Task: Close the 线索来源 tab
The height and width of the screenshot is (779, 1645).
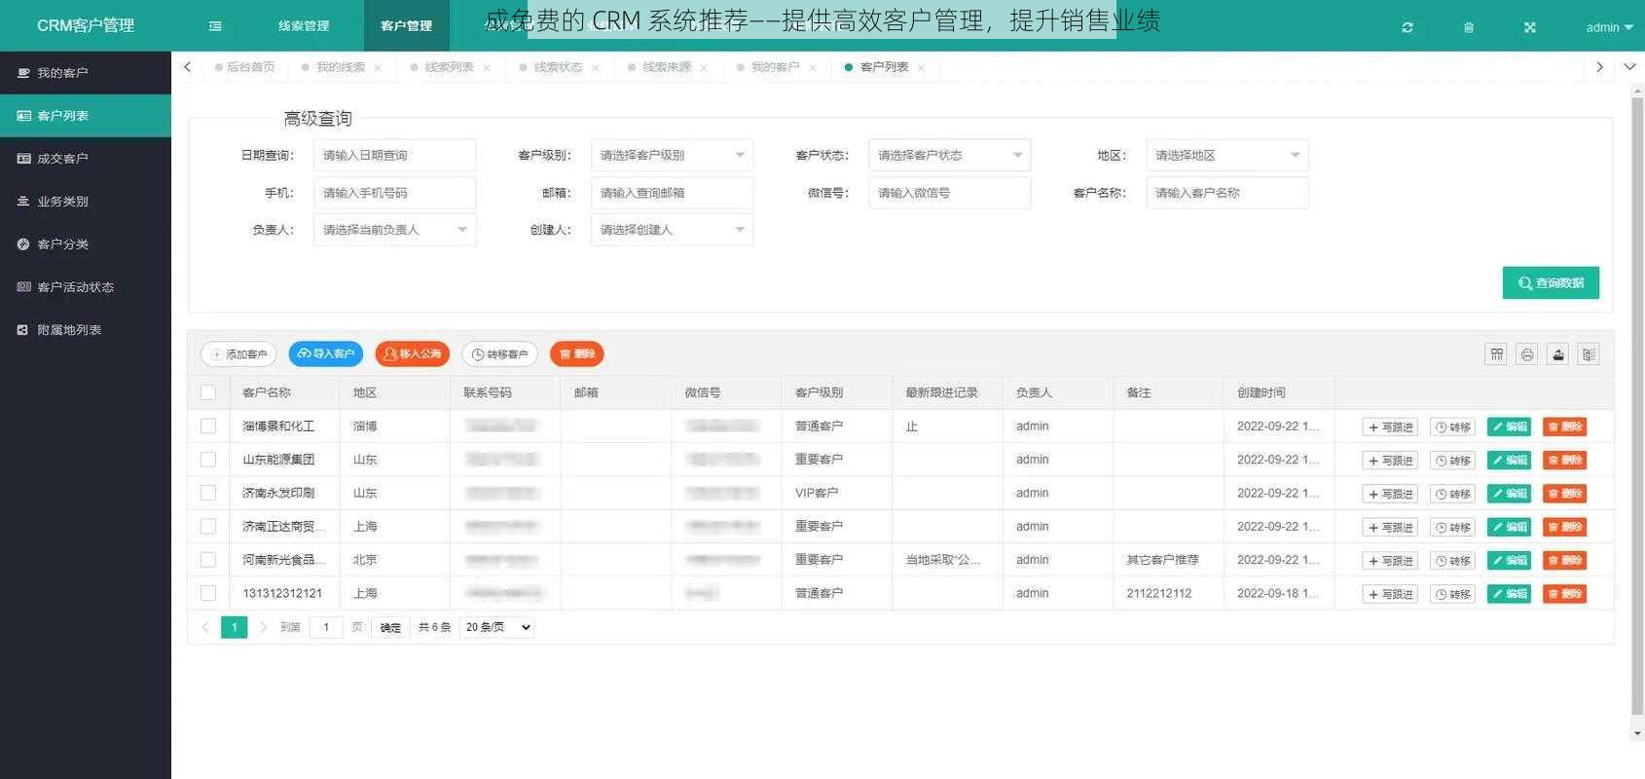Action: pos(704,68)
